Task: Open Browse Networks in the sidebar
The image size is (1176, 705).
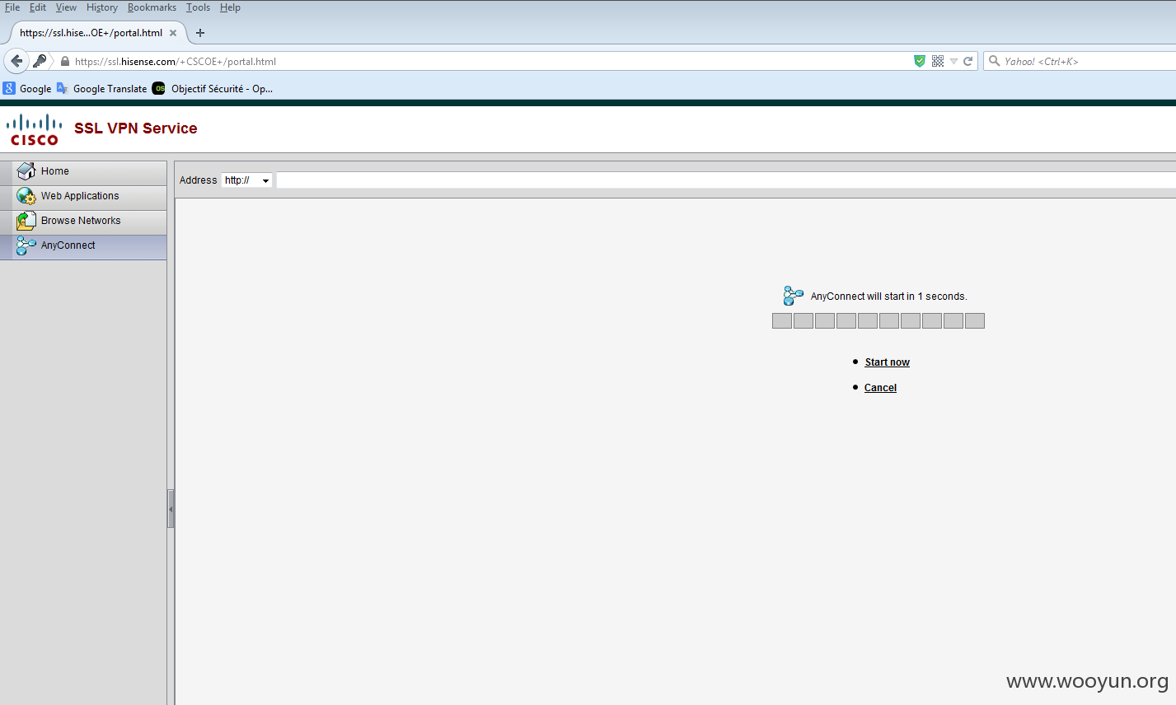Action: pos(83,222)
